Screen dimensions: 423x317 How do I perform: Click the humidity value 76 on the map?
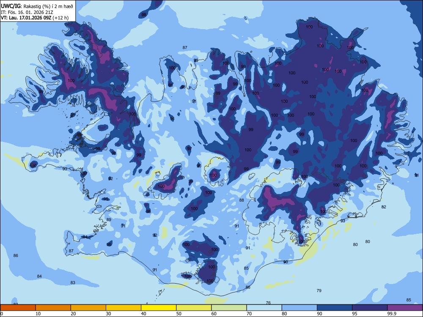[x=268, y=303]
